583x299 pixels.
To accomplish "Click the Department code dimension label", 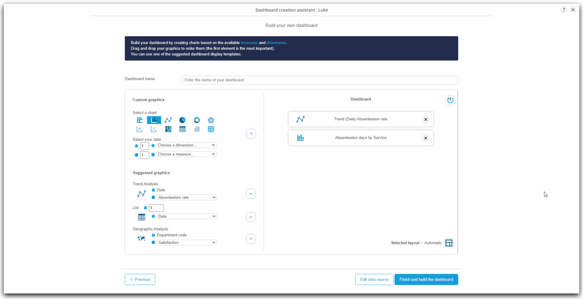I will pos(172,235).
